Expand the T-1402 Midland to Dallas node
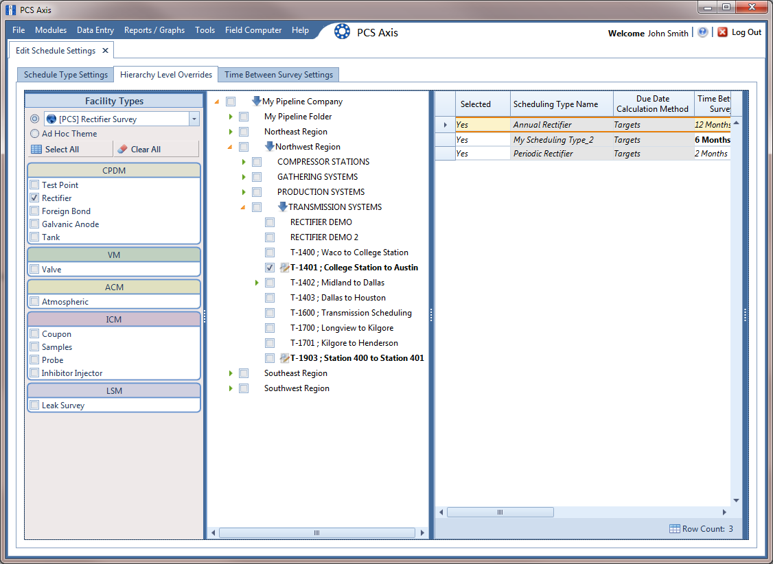Viewport: 773px width, 564px height. point(257,283)
